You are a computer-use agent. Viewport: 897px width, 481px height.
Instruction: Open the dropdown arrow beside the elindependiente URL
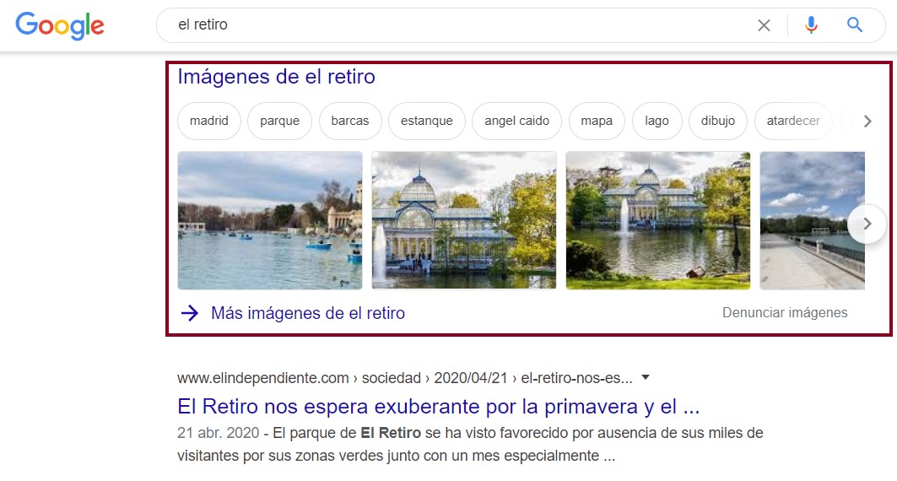point(646,377)
